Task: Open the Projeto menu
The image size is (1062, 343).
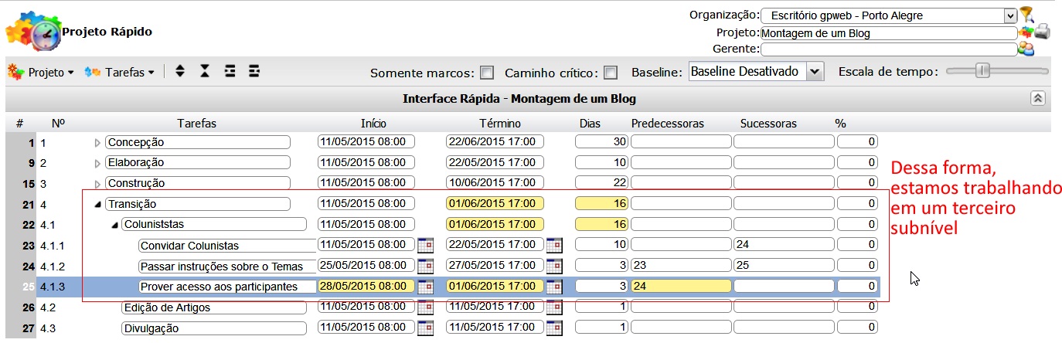Action: pos(41,72)
